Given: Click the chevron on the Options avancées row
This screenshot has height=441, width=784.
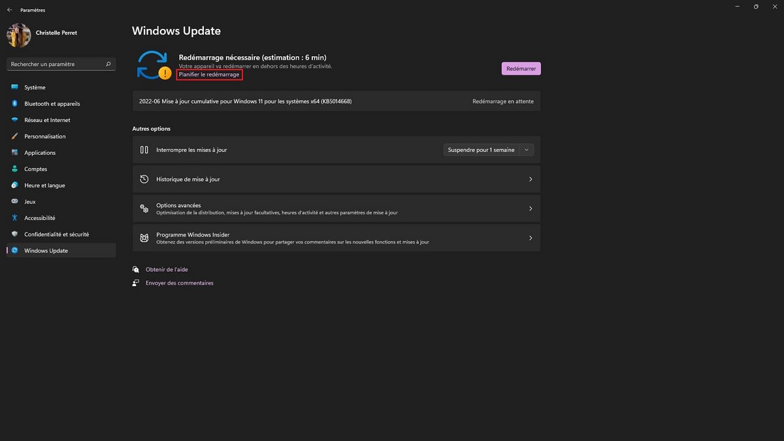Looking at the screenshot, I should coord(531,208).
